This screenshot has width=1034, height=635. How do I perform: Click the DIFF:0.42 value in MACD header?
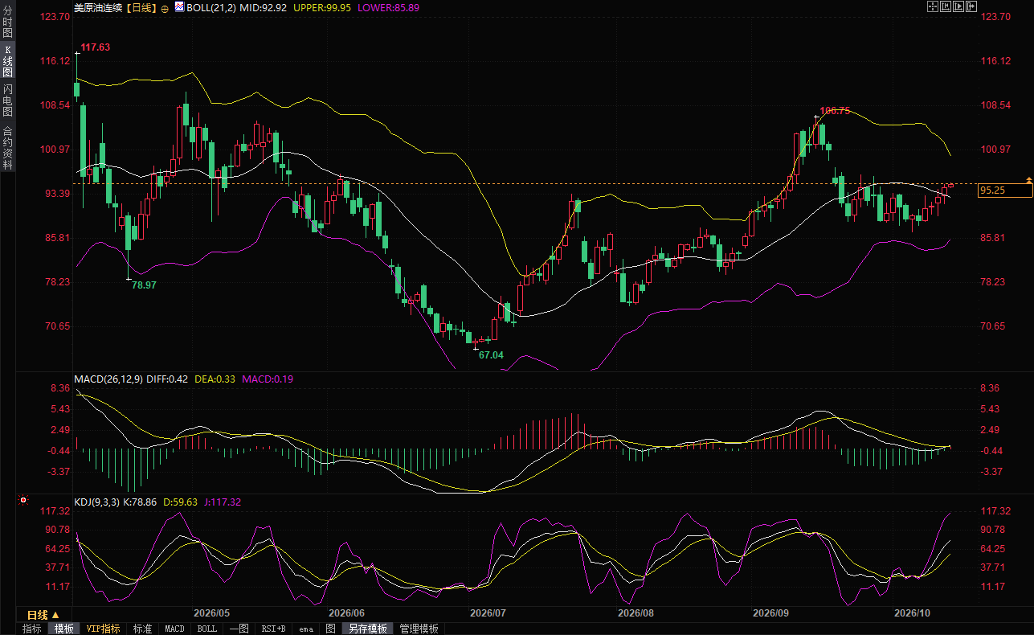click(167, 379)
